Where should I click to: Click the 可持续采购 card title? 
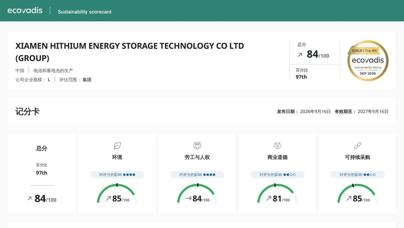click(x=358, y=157)
